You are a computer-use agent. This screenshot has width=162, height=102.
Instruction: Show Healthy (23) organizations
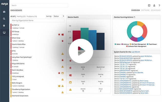point(21,16)
